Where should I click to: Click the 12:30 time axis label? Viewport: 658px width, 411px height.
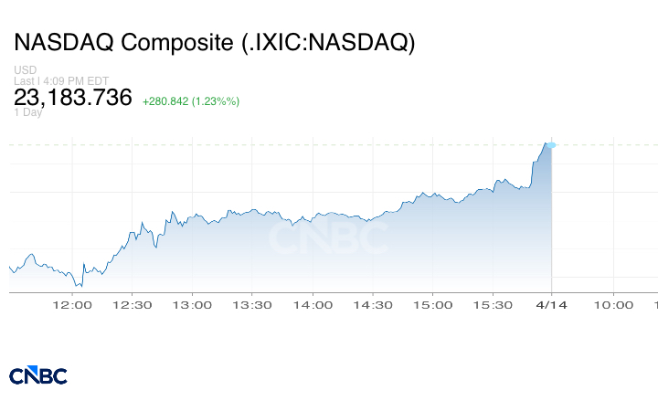(133, 304)
